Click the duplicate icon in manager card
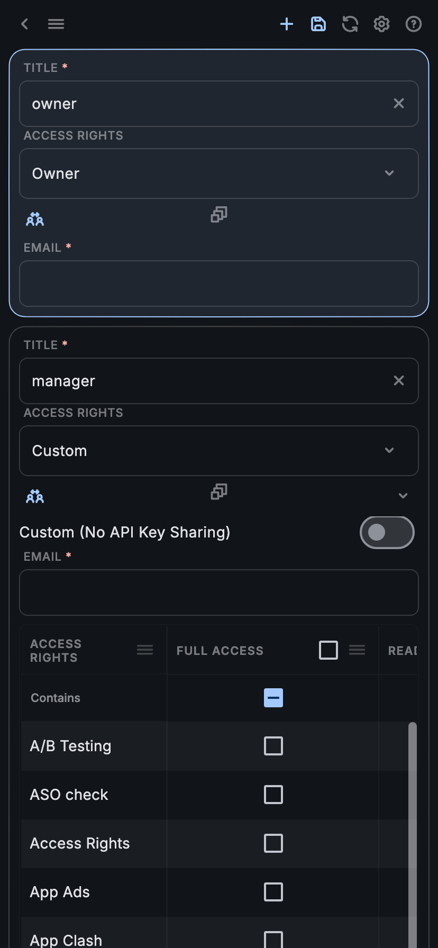 pyautogui.click(x=219, y=492)
